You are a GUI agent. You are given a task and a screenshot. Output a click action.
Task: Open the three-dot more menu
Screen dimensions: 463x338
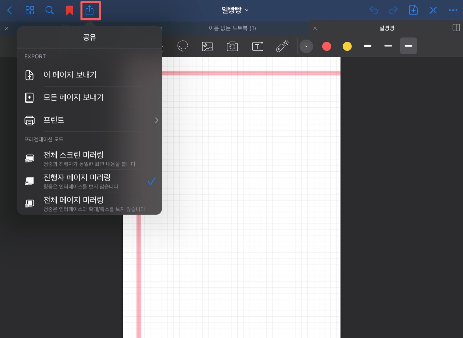pos(453,11)
